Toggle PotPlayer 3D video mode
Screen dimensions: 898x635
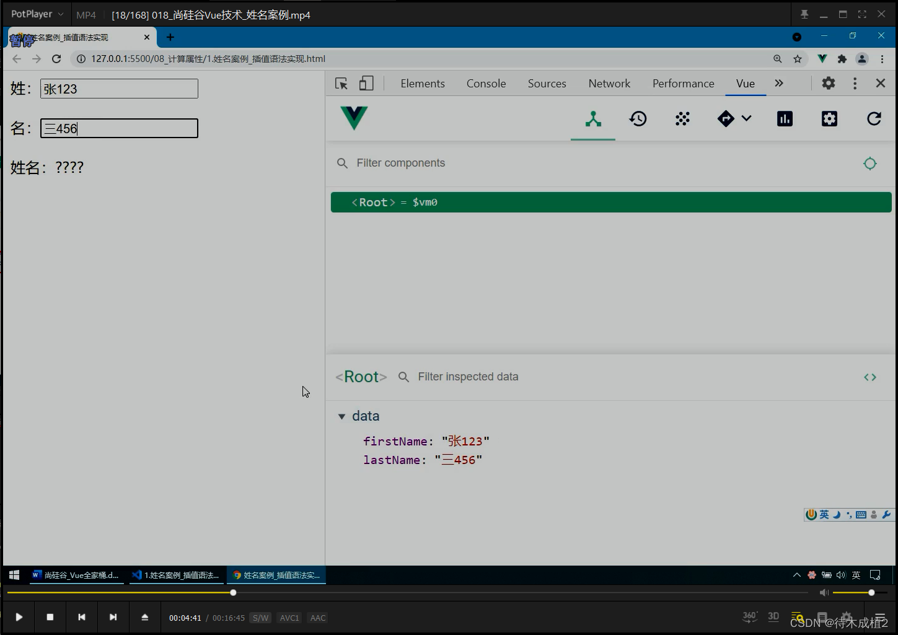(773, 616)
